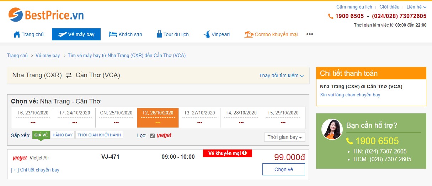Click the Chi tiết thanh toán header

tap(371, 73)
